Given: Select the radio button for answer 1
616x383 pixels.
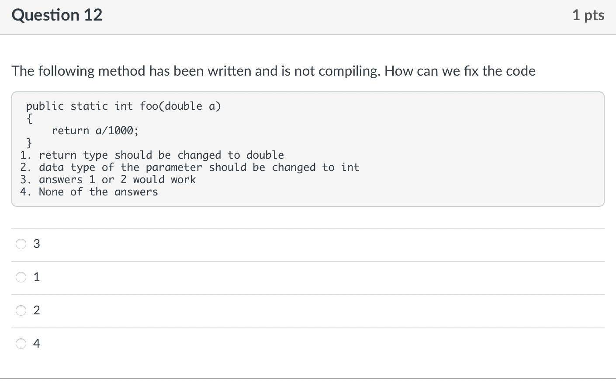Looking at the screenshot, I should [21, 277].
